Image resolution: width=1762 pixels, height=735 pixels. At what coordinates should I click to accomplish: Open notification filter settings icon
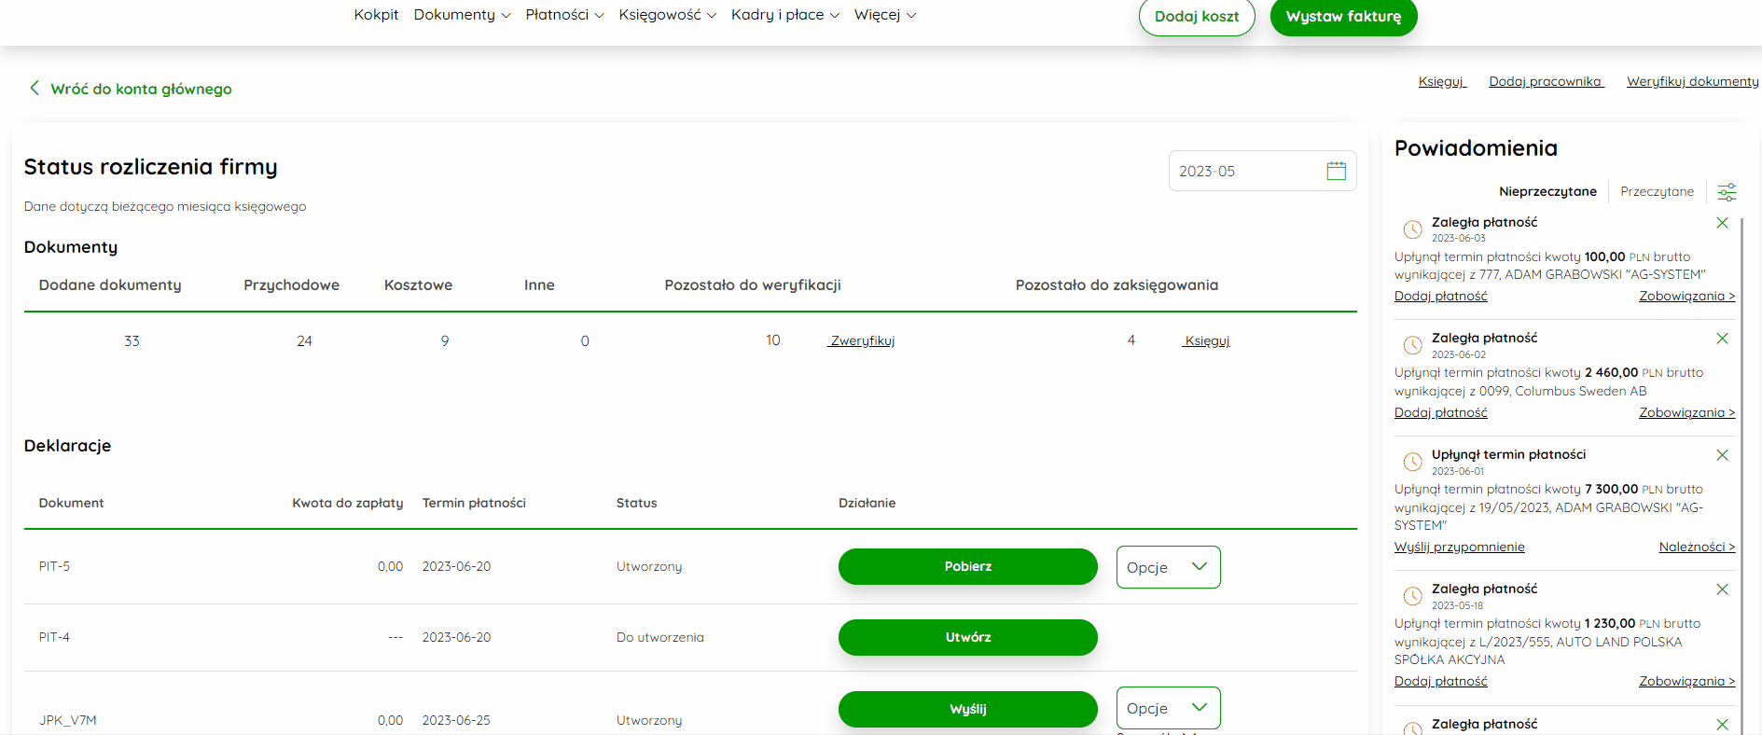pyautogui.click(x=1727, y=192)
